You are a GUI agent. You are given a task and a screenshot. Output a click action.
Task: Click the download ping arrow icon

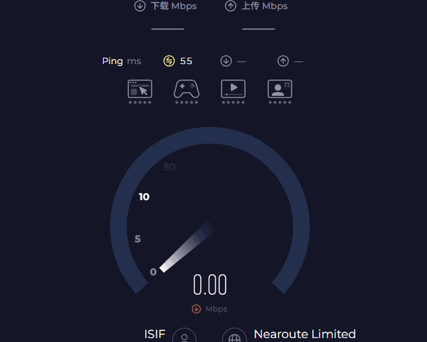click(x=225, y=61)
